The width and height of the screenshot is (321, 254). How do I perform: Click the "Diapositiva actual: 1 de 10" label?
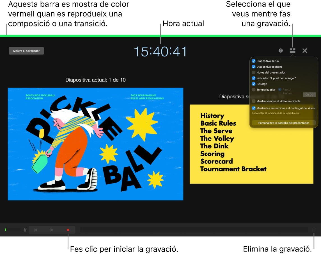pyautogui.click(x=95, y=80)
